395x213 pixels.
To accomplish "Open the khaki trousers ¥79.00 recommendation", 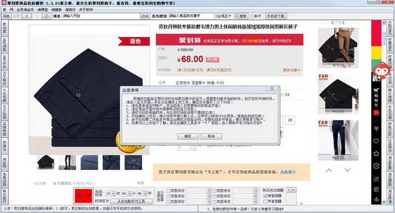I will tap(338, 47).
